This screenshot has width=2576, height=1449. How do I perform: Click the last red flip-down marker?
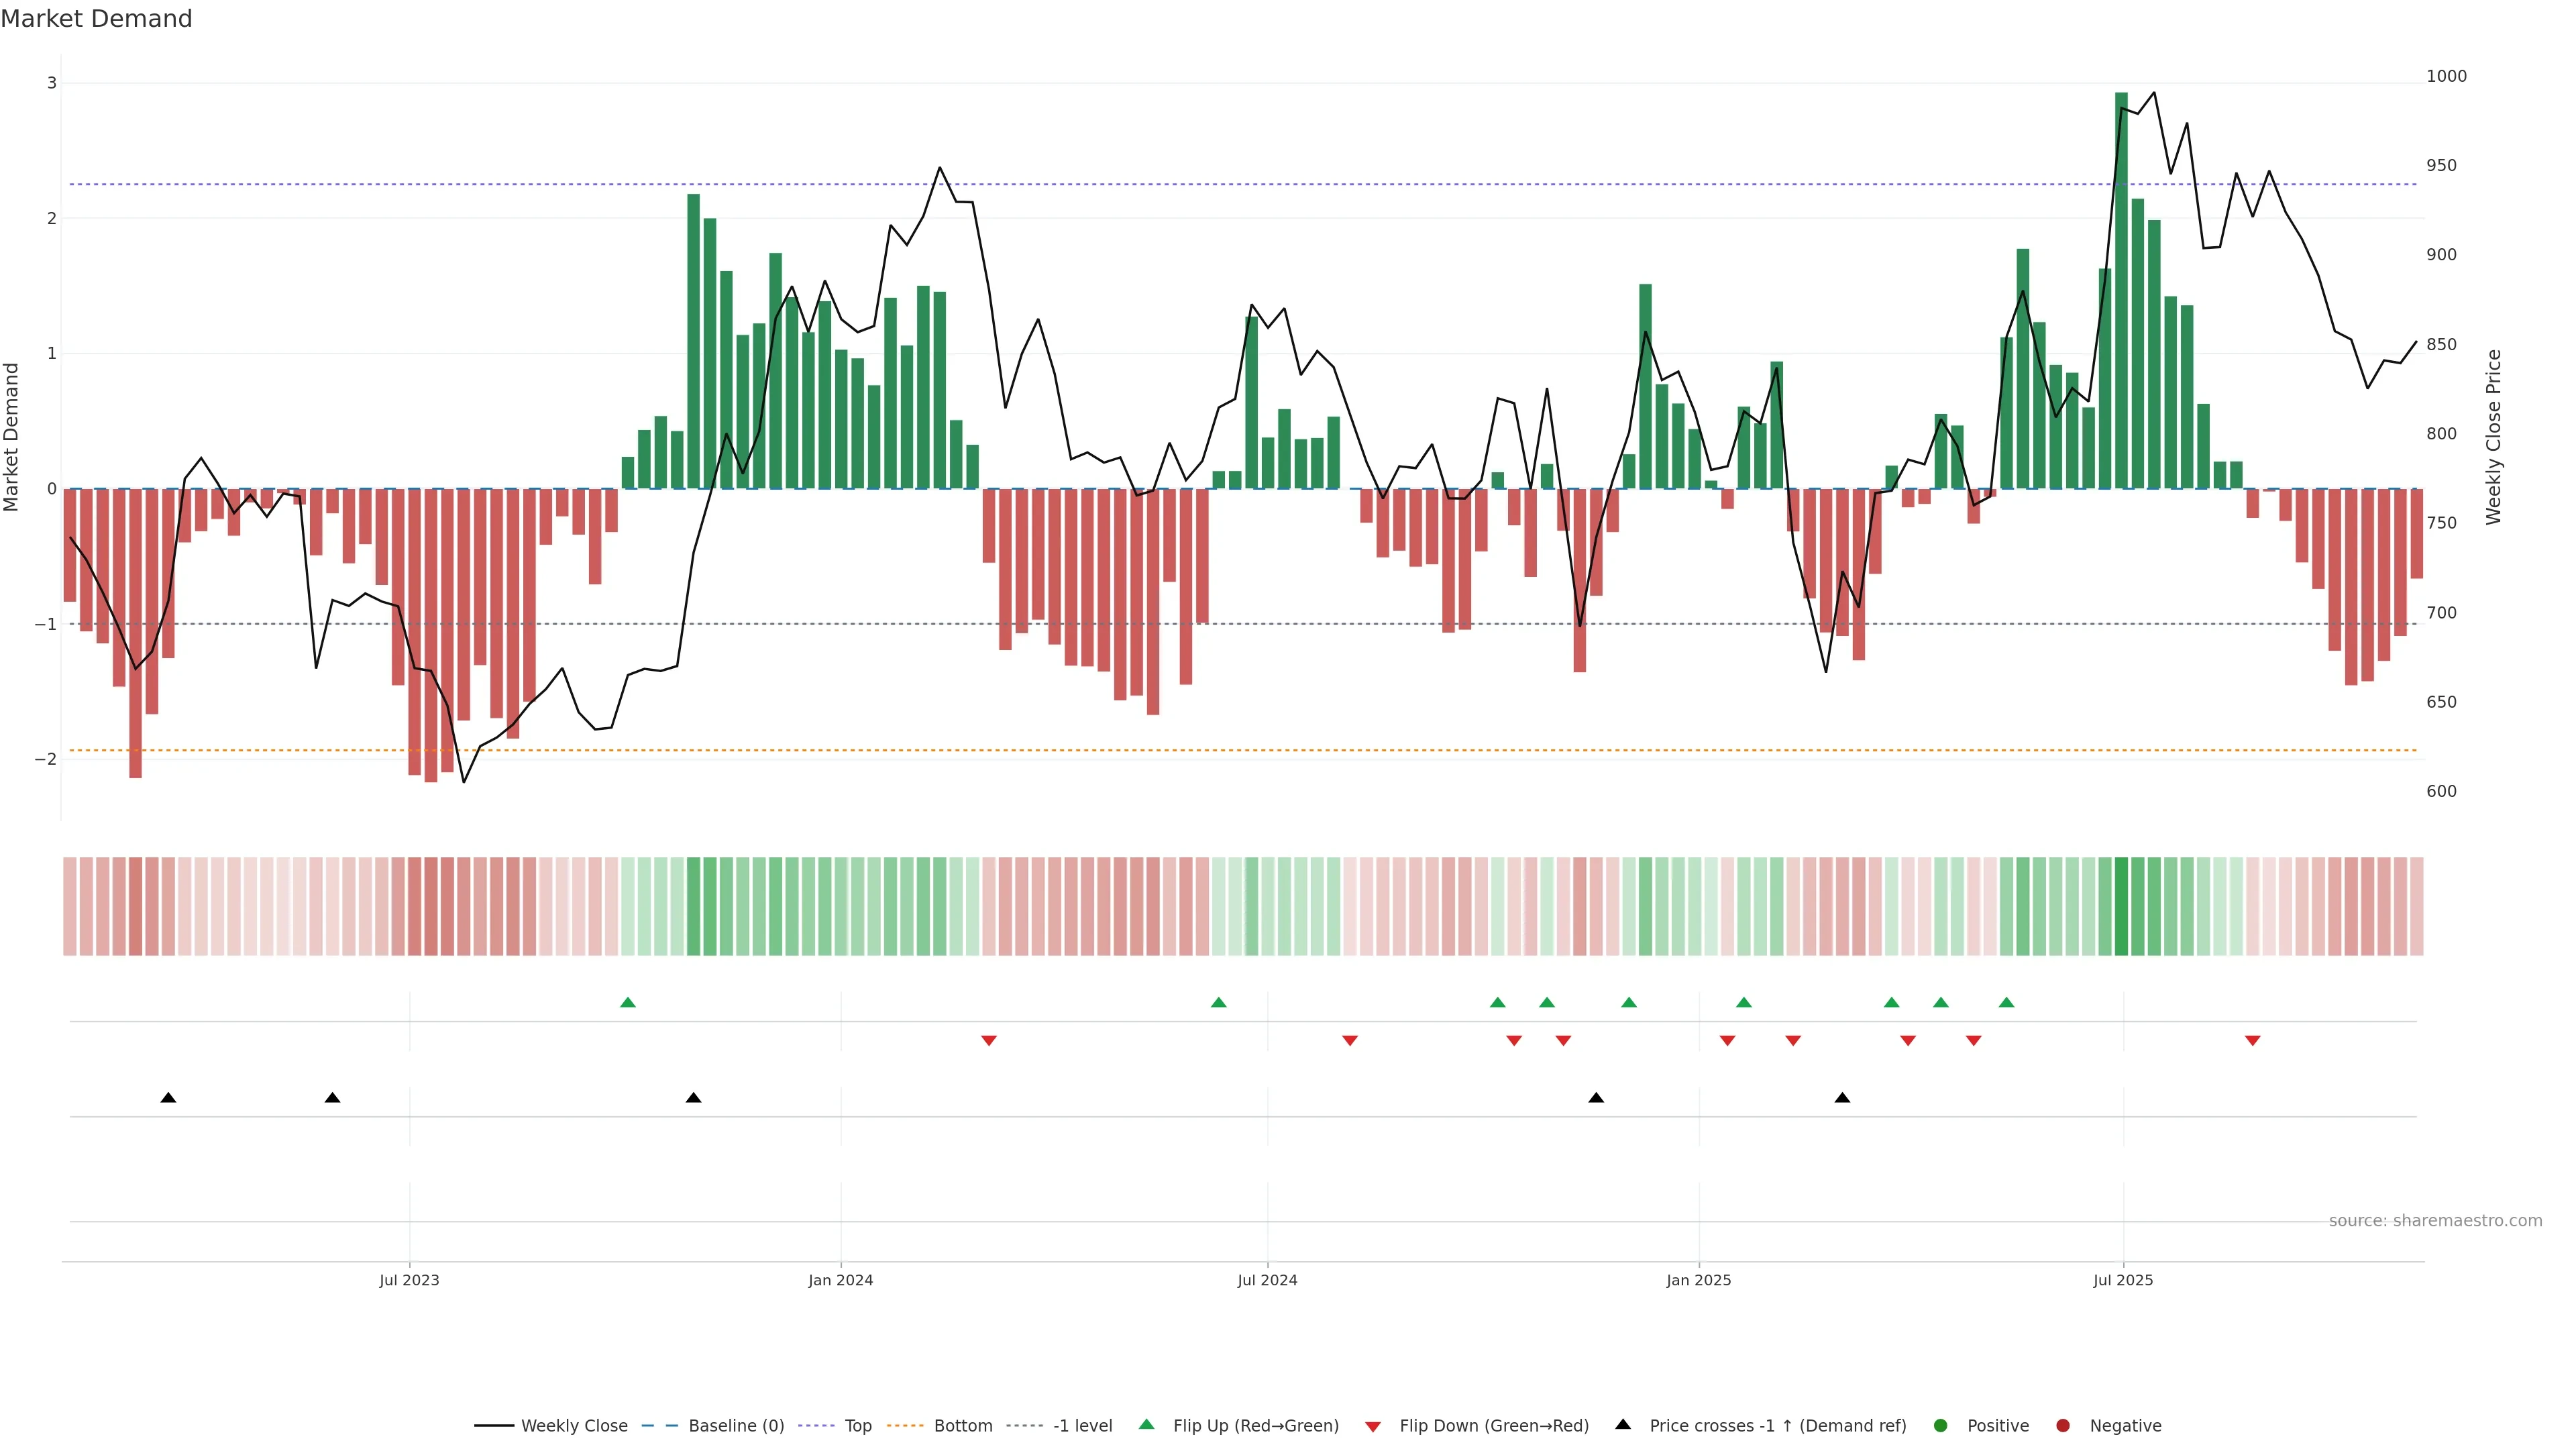pyautogui.click(x=2253, y=1041)
